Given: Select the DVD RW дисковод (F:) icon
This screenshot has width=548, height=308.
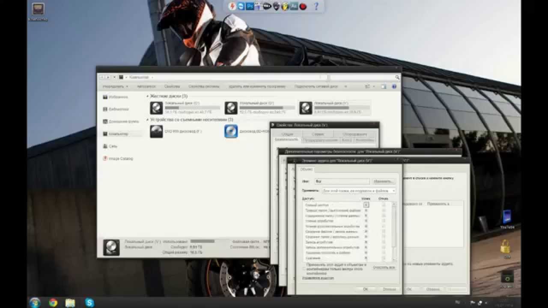Looking at the screenshot, I should click(x=157, y=131).
